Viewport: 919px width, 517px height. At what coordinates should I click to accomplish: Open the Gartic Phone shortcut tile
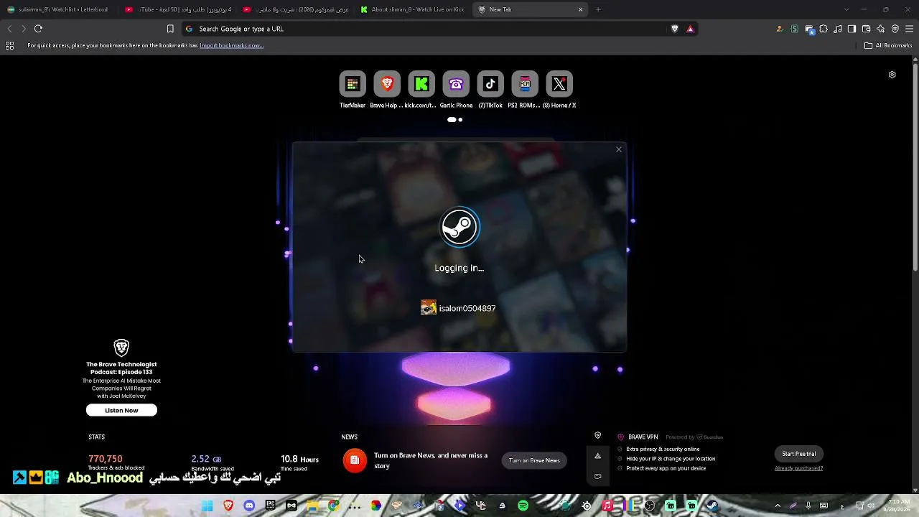pos(456,85)
